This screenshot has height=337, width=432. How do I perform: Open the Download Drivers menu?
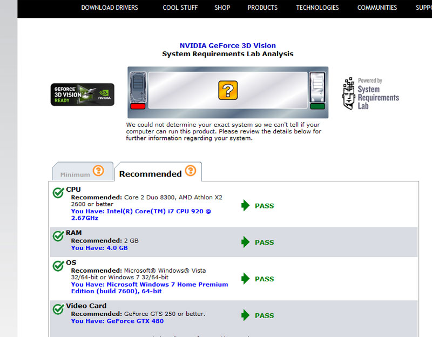point(110,8)
